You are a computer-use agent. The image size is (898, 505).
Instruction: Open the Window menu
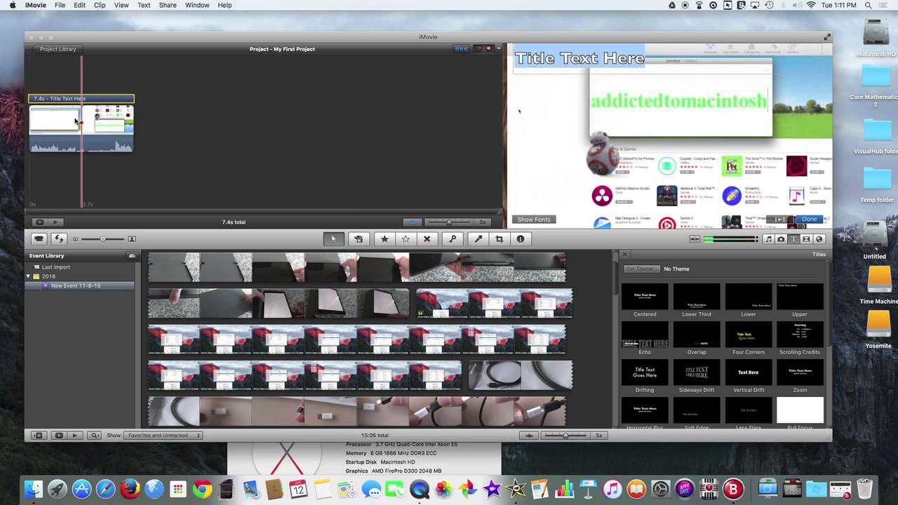[x=197, y=5]
